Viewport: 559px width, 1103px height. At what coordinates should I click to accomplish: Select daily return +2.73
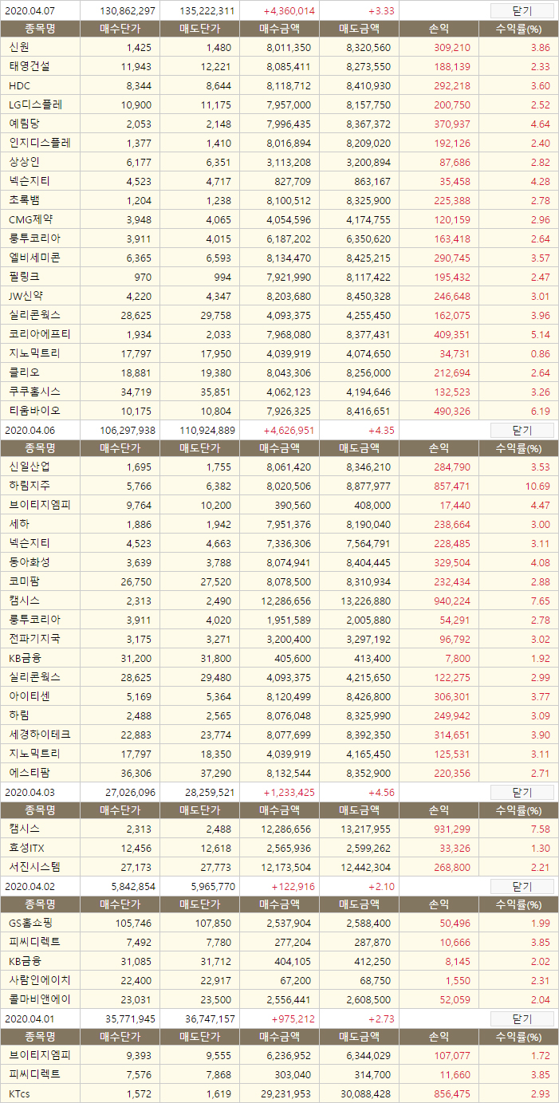click(382, 1018)
